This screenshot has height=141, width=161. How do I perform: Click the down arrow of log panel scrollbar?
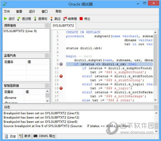[156, 131]
